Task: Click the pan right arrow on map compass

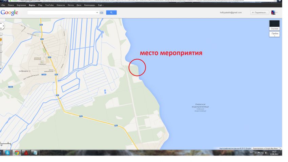Action: click(3, 26)
